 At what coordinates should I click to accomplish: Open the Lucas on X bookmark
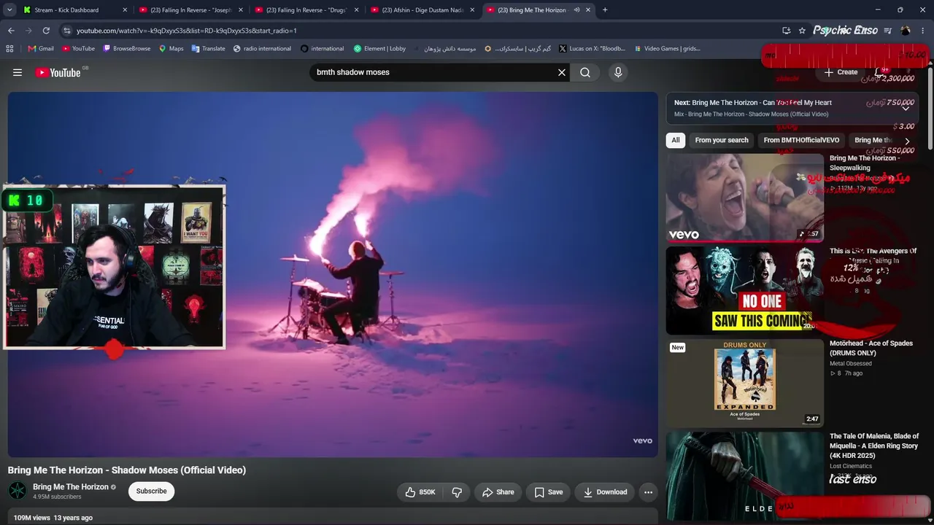592,49
